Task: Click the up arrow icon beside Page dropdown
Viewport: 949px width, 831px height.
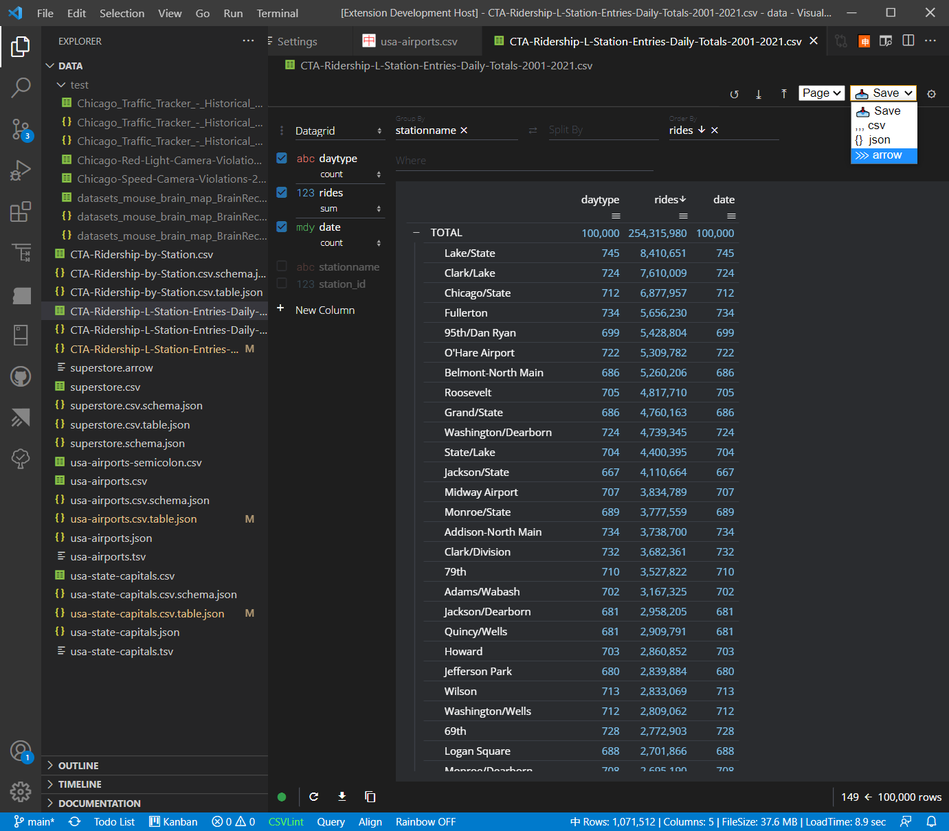Action: [x=784, y=94]
